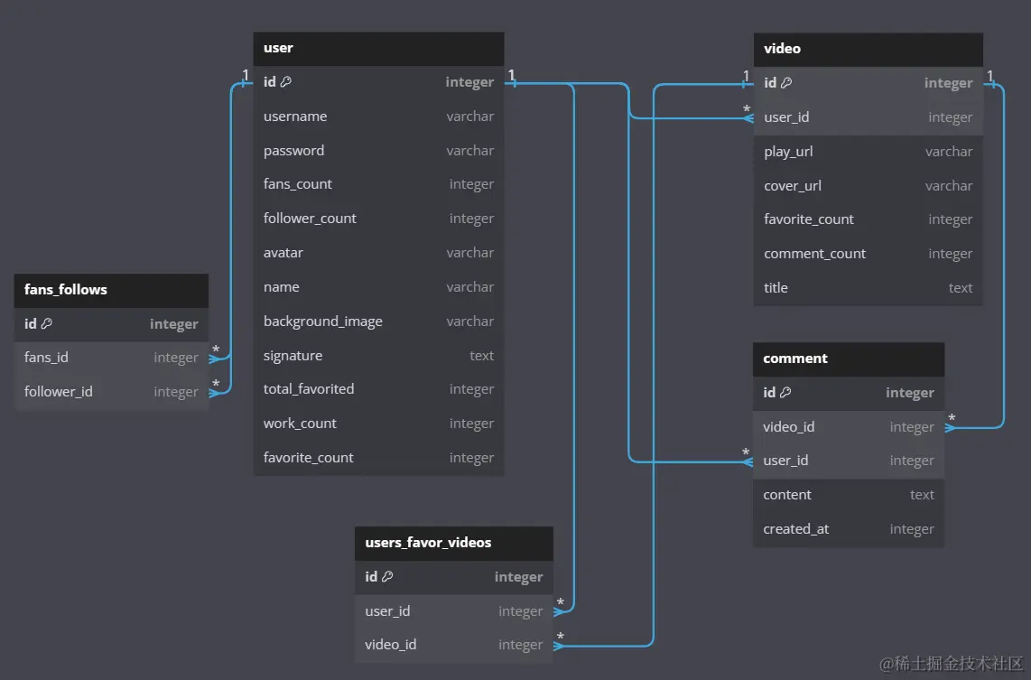Viewport: 1031px width, 680px height.
Task: Click the content field row
Action: pyautogui.click(x=849, y=495)
